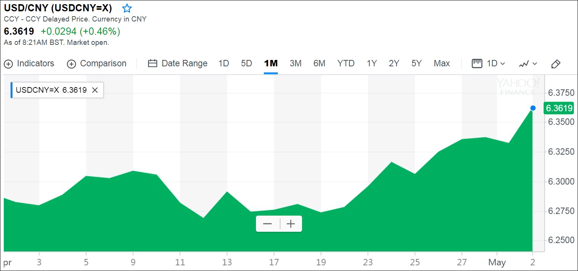Zoom out the chart with minus
This screenshot has height=271, width=578.
(268, 224)
